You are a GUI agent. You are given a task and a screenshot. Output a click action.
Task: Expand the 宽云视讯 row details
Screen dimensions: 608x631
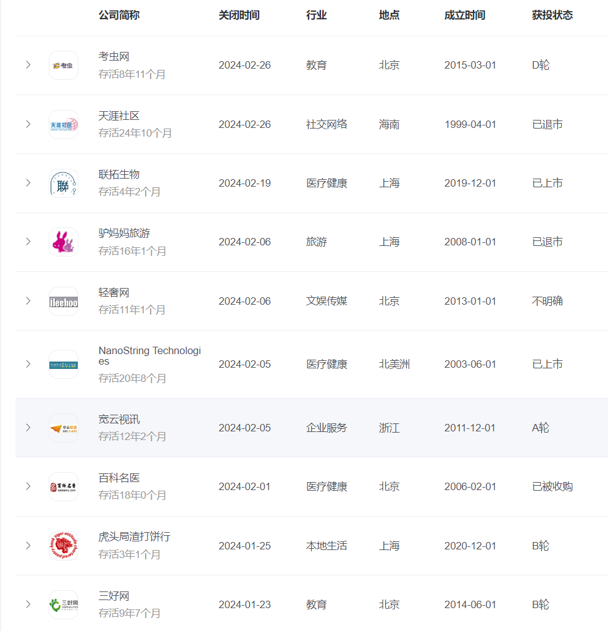pos(28,428)
